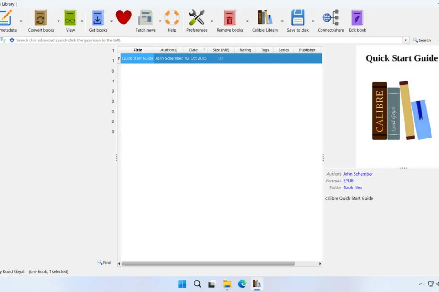Screen dimensions: 439x292
Task: Sort by the Author(s) column header
Action: (x=169, y=50)
